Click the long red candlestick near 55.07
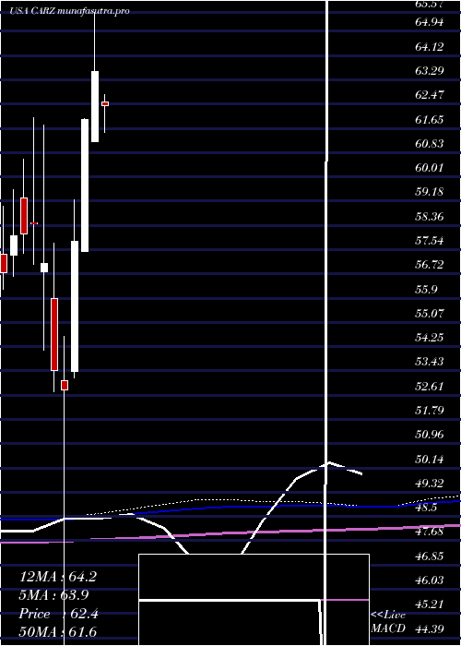 pyautogui.click(x=54, y=334)
